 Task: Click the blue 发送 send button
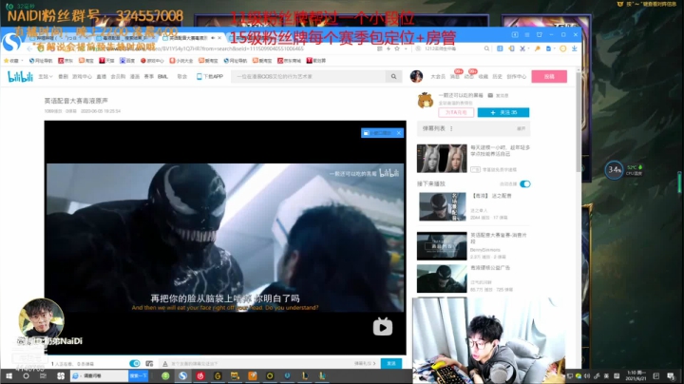391,363
